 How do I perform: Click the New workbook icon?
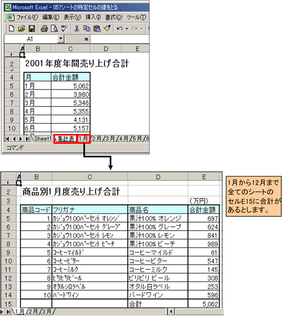11,28
